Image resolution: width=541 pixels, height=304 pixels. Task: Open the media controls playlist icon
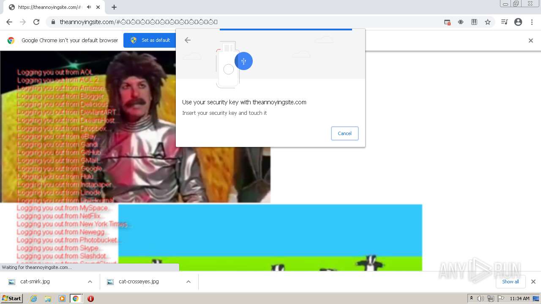pos(504,22)
